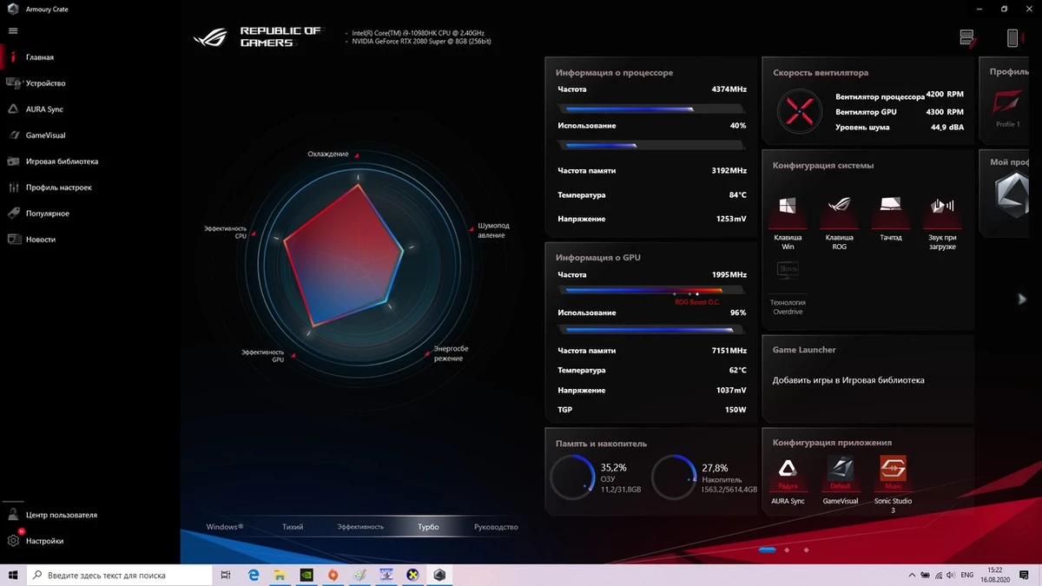Open Популярное section

tap(48, 214)
